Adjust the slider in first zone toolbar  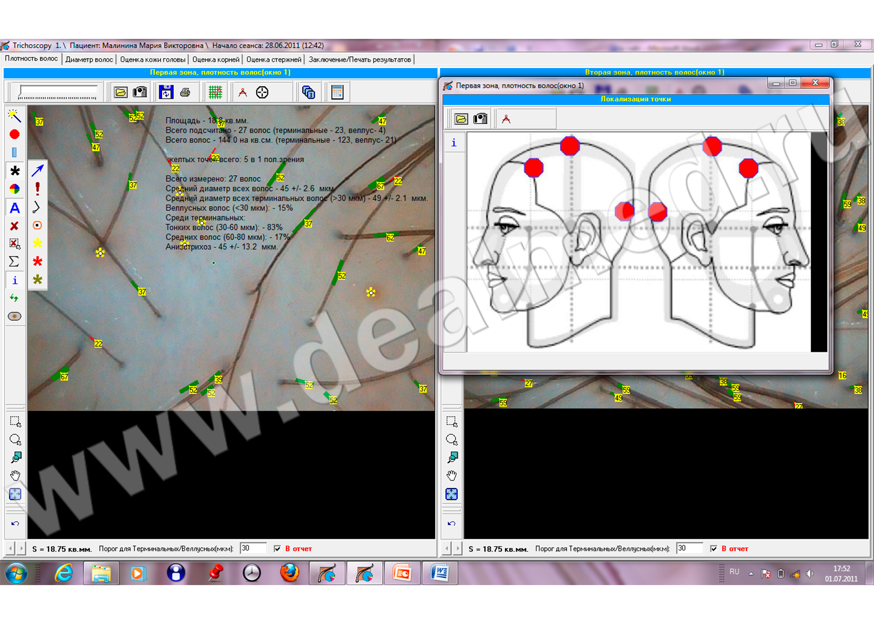pos(58,92)
